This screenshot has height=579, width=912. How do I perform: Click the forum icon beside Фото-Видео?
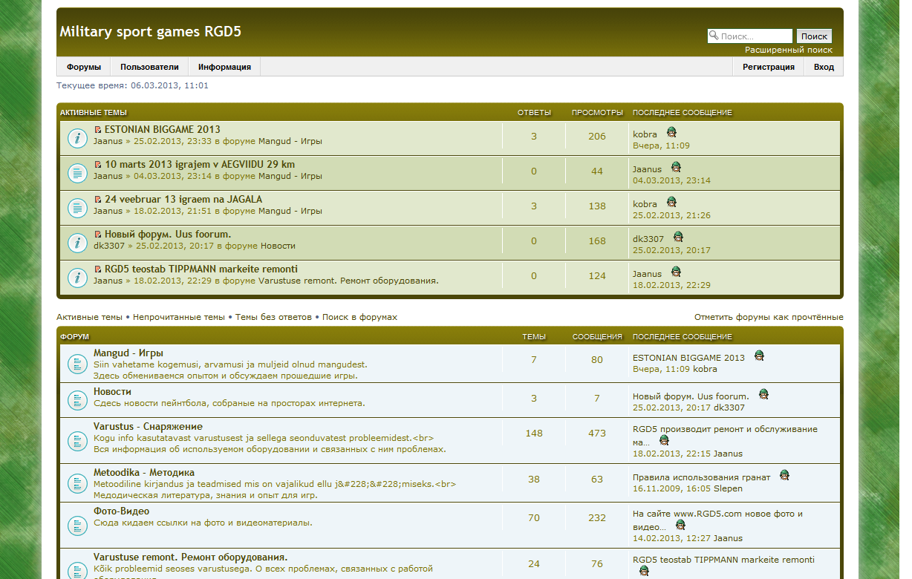click(77, 526)
